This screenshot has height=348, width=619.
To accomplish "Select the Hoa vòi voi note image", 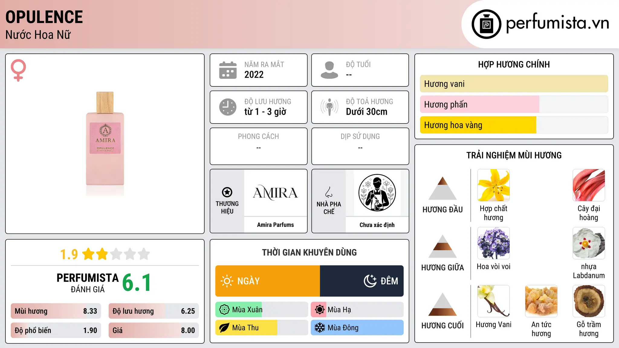I will pos(494,243).
